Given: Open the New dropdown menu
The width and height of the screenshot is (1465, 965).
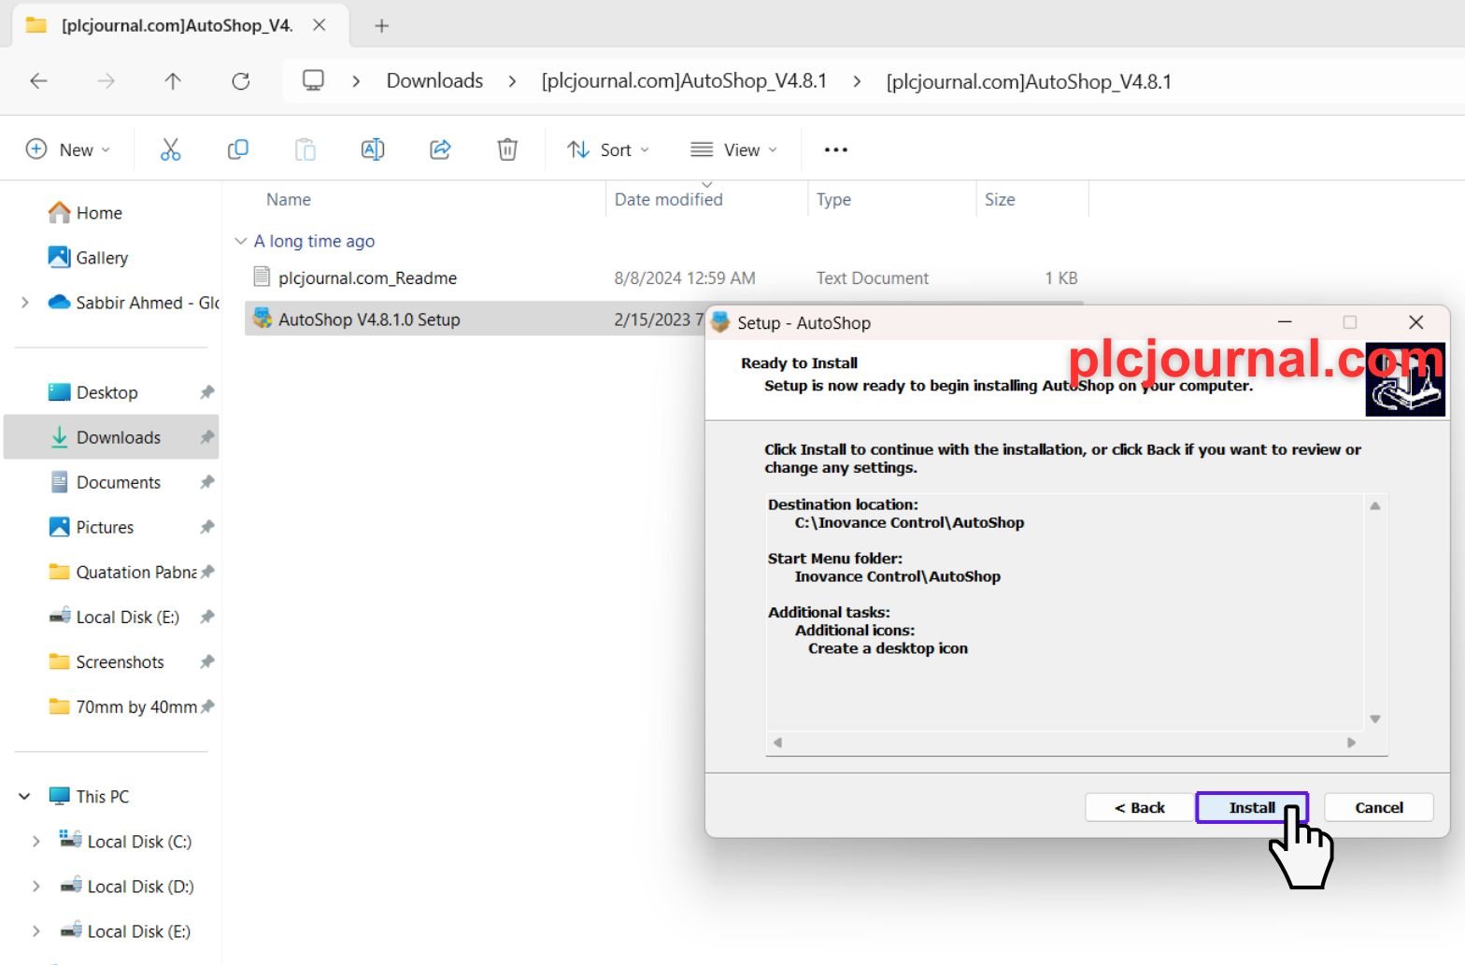Looking at the screenshot, I should [x=68, y=149].
